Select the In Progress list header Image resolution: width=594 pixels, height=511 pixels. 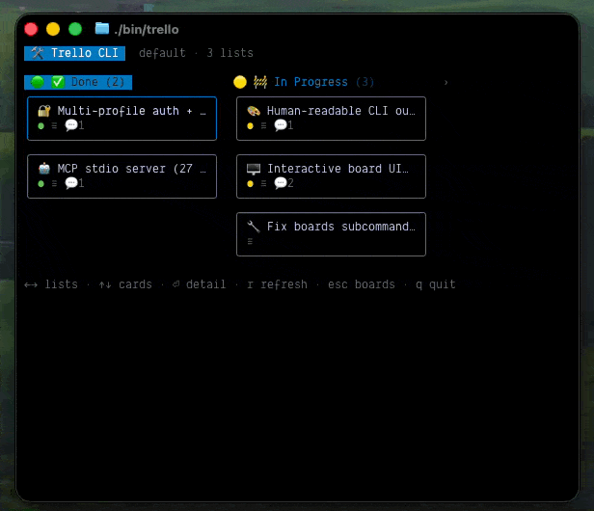(304, 82)
